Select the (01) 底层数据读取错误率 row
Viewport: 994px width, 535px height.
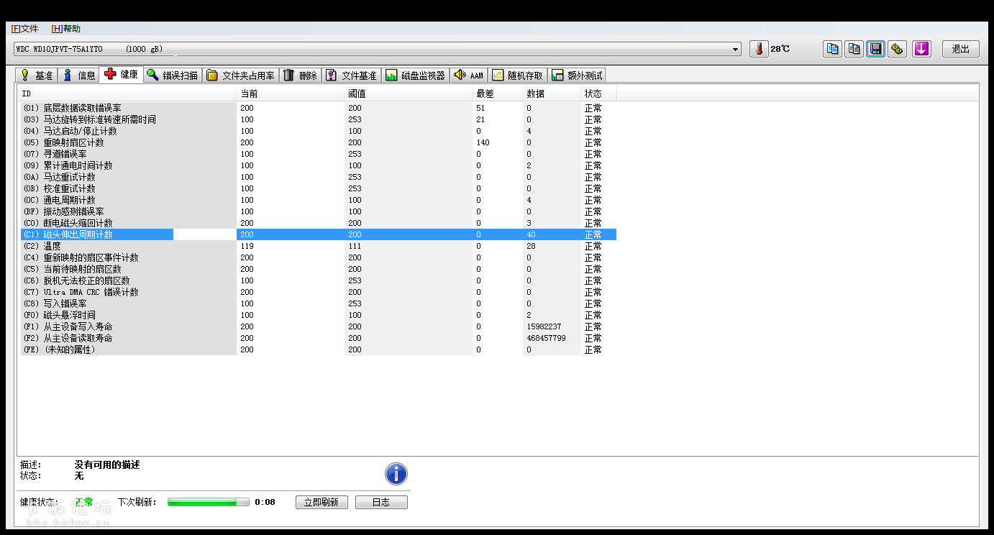pyautogui.click(x=318, y=108)
